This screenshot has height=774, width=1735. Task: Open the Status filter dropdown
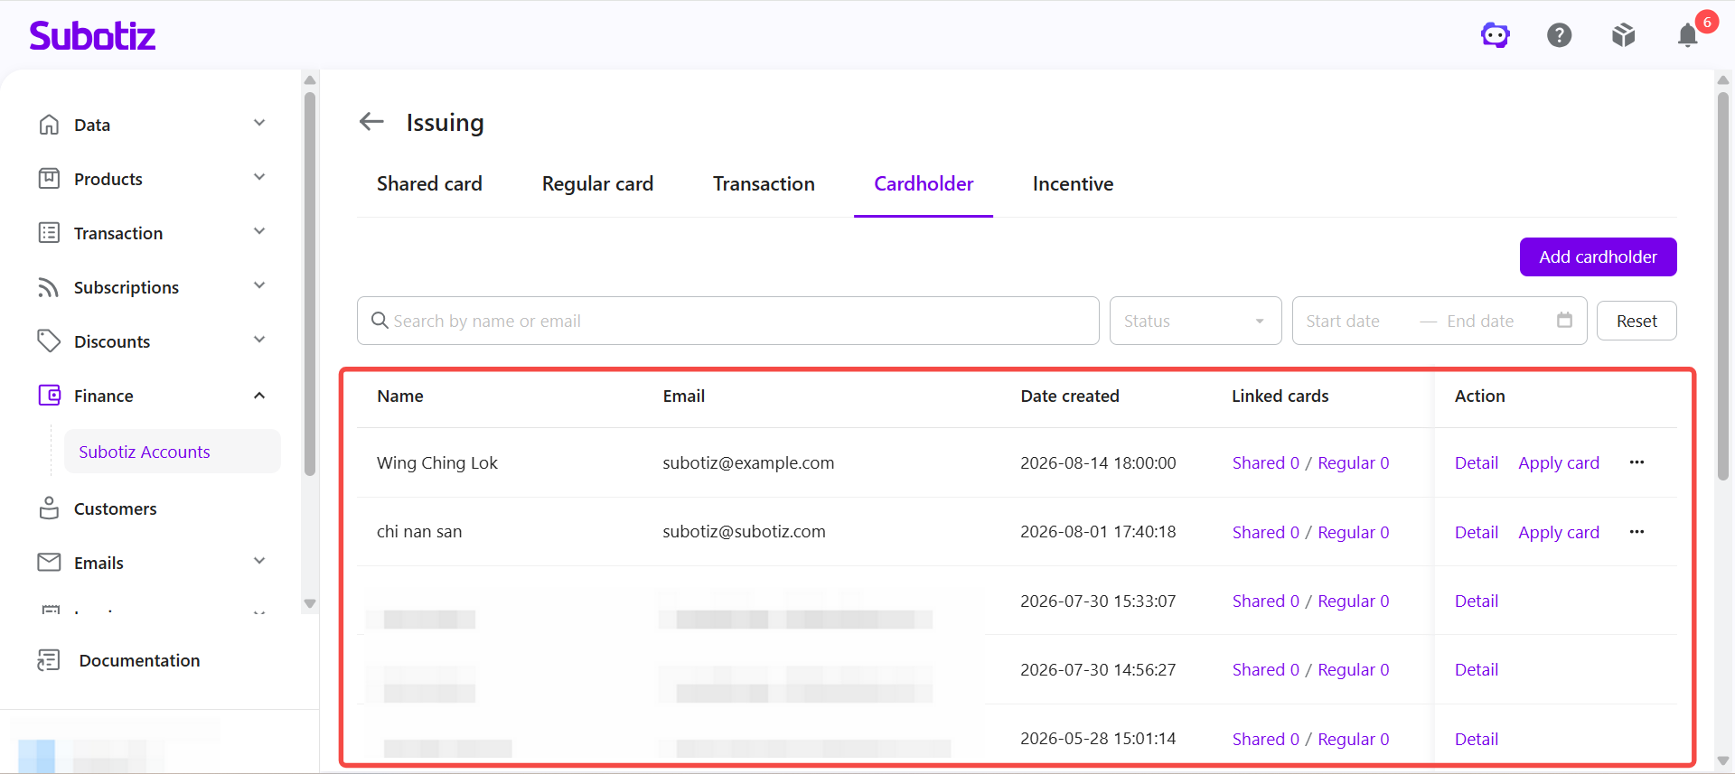point(1196,321)
